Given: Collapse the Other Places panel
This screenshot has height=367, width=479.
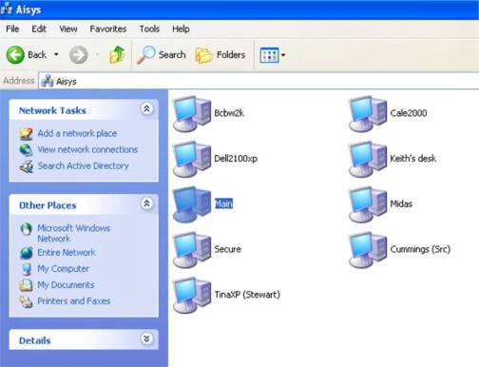Looking at the screenshot, I should click(146, 203).
